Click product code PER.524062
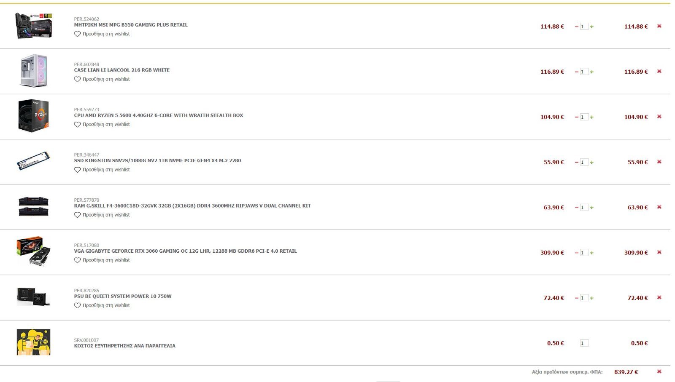This screenshot has height=382, width=675. [x=86, y=19]
